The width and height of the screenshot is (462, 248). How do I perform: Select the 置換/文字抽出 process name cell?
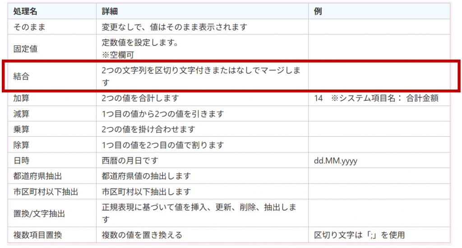pos(52,213)
